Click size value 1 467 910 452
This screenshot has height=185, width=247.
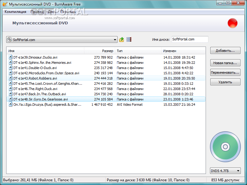tap(102, 105)
